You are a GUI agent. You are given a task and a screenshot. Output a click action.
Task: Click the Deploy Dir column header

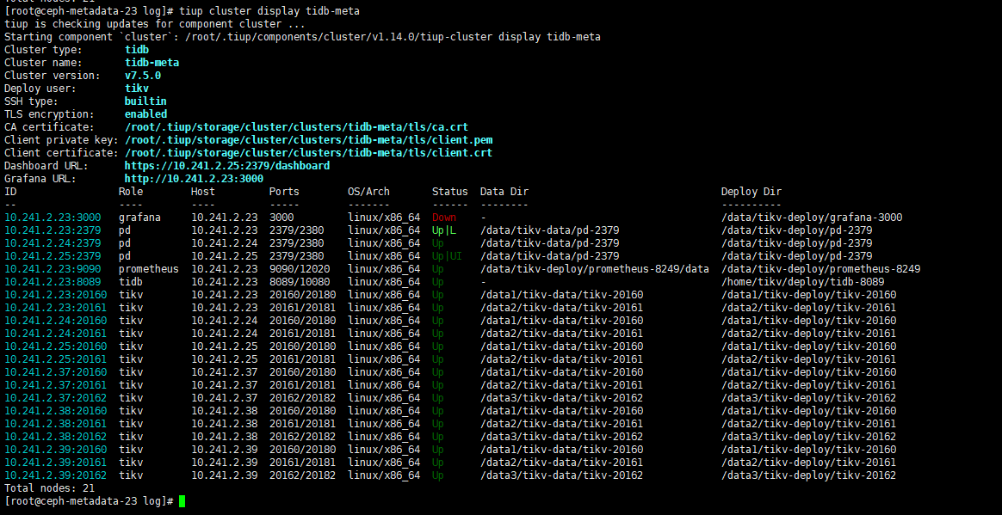click(x=751, y=192)
